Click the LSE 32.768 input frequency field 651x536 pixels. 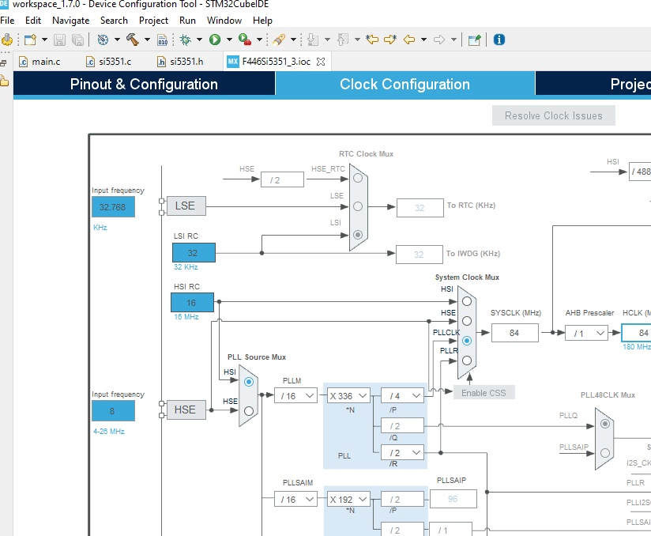coord(113,207)
